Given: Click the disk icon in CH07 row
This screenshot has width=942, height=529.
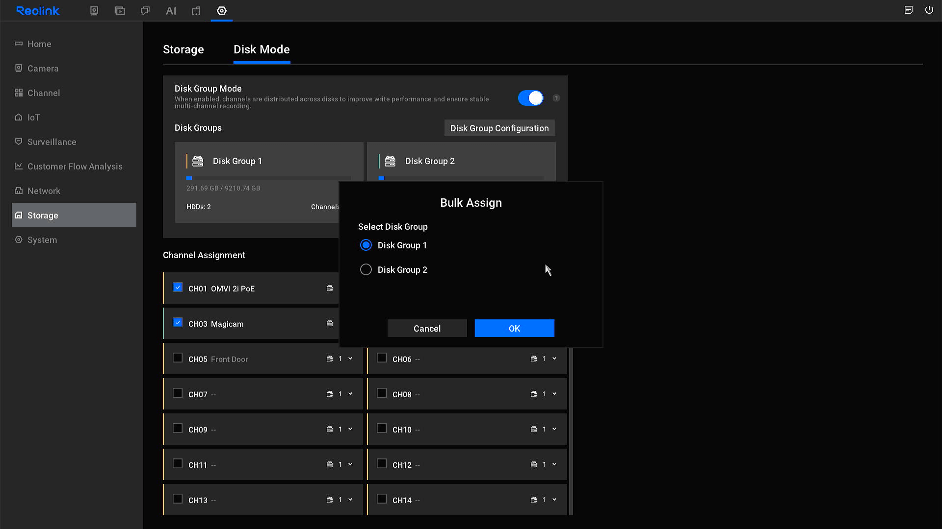Looking at the screenshot, I should click(x=330, y=394).
